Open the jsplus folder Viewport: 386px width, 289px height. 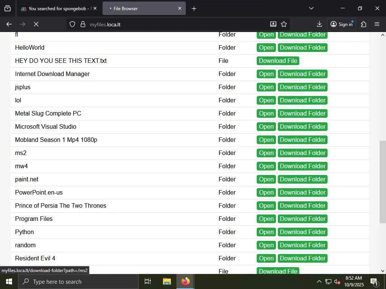point(266,87)
